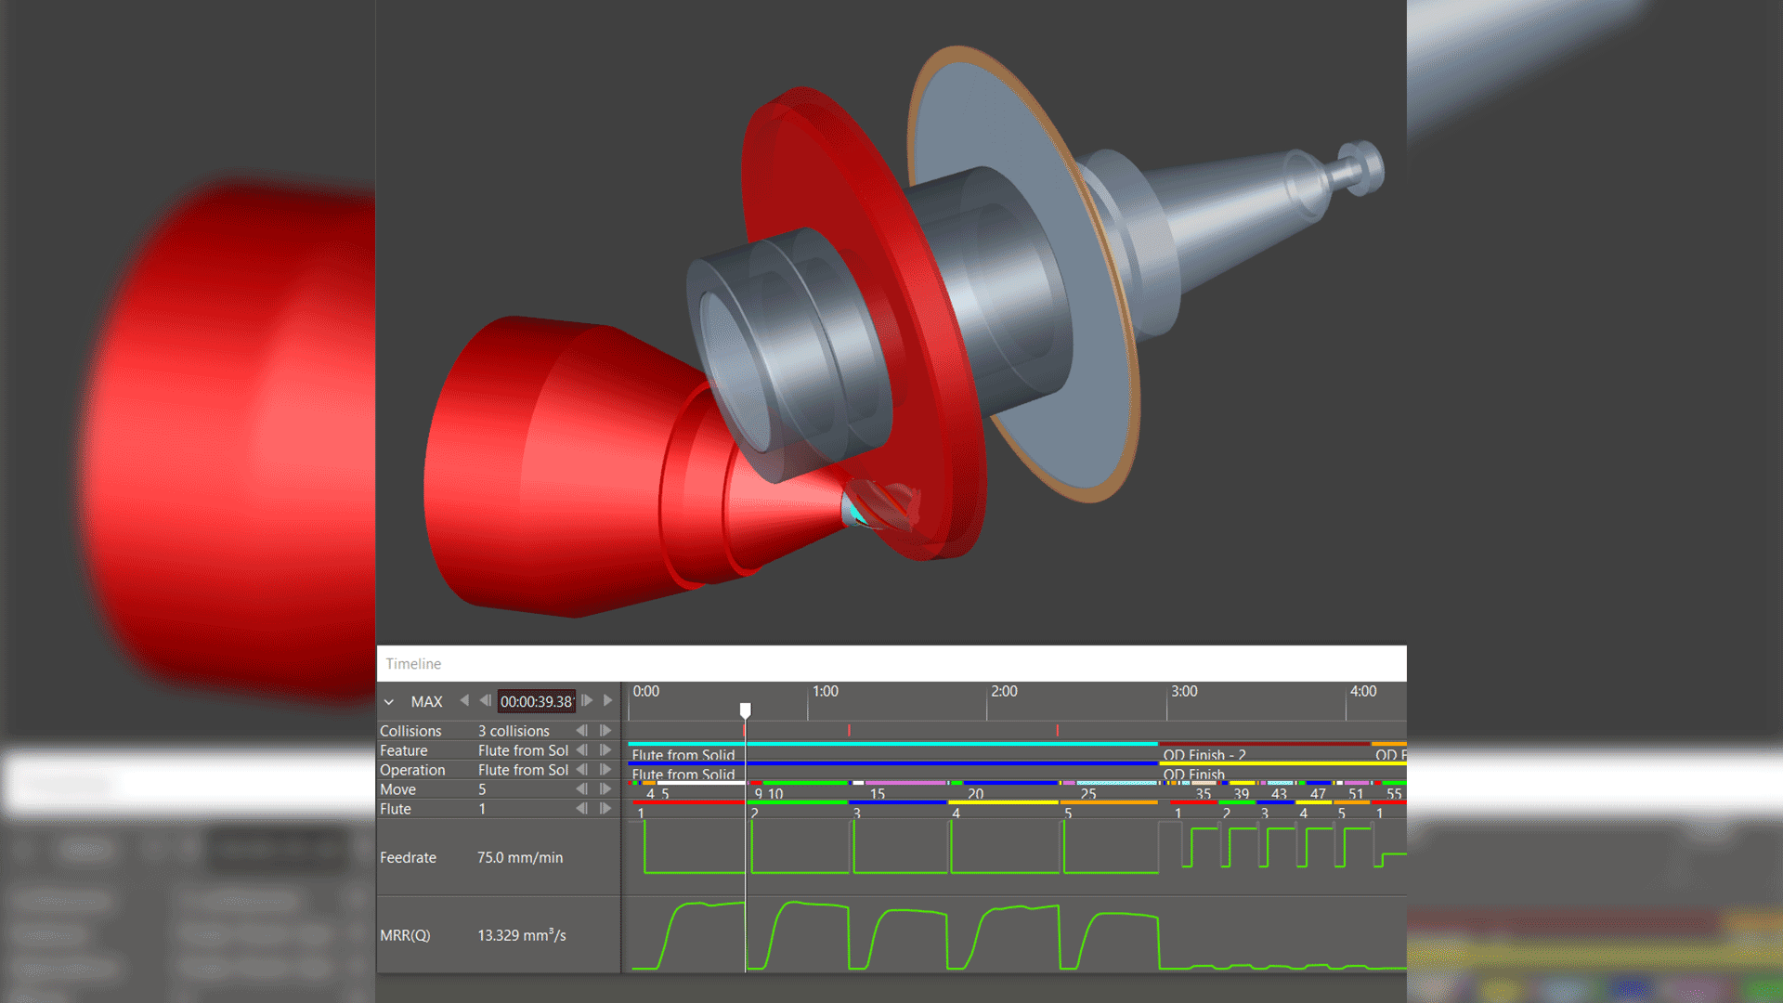The width and height of the screenshot is (1783, 1003).
Task: Select yellow Flute 4 segment
Action: [1004, 802]
